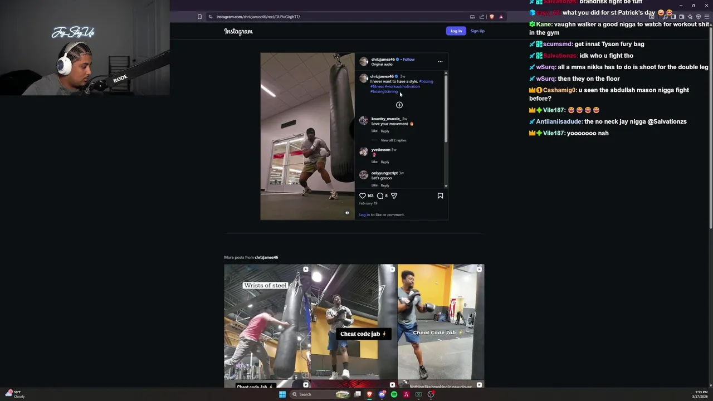Open Discord from the taskbar

coord(382,394)
